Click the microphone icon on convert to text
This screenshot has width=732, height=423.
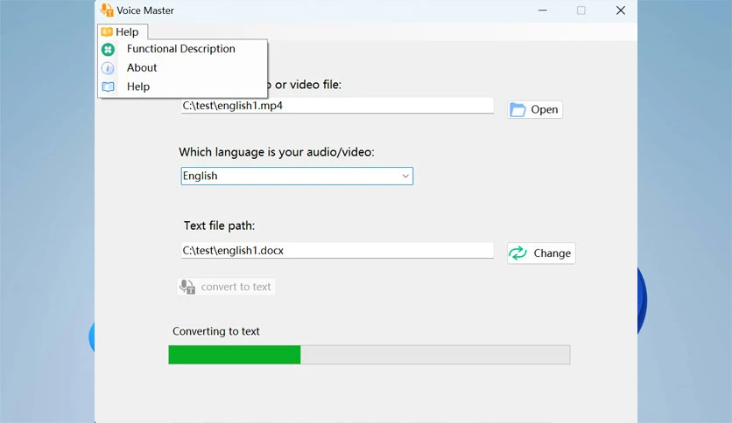187,287
